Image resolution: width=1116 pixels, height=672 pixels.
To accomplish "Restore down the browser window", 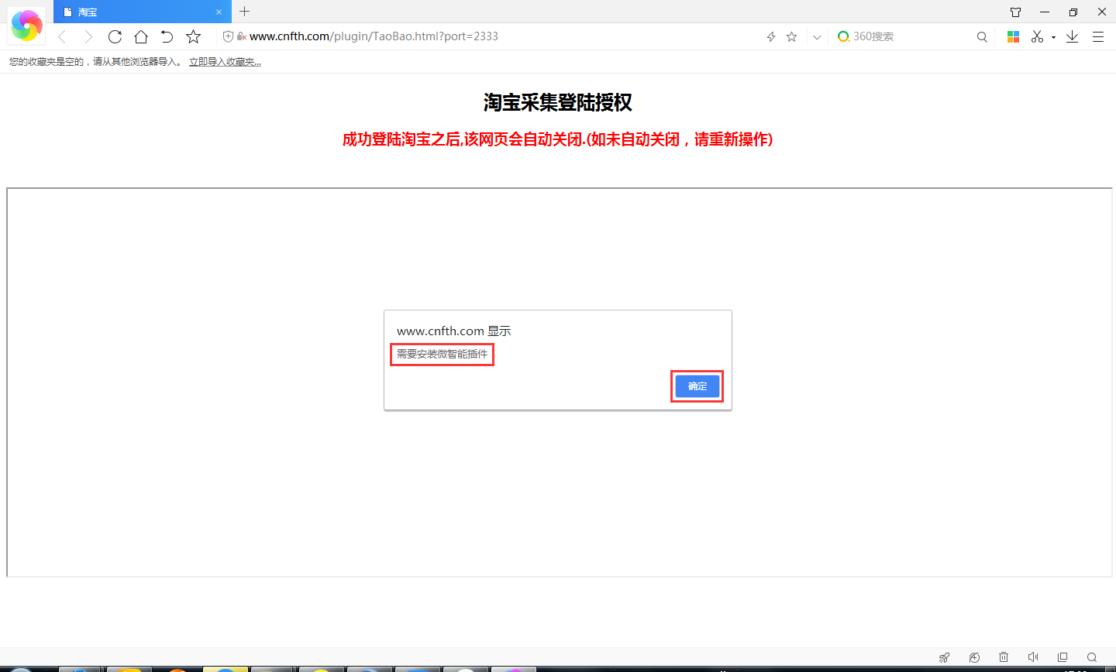I will pos(1073,12).
